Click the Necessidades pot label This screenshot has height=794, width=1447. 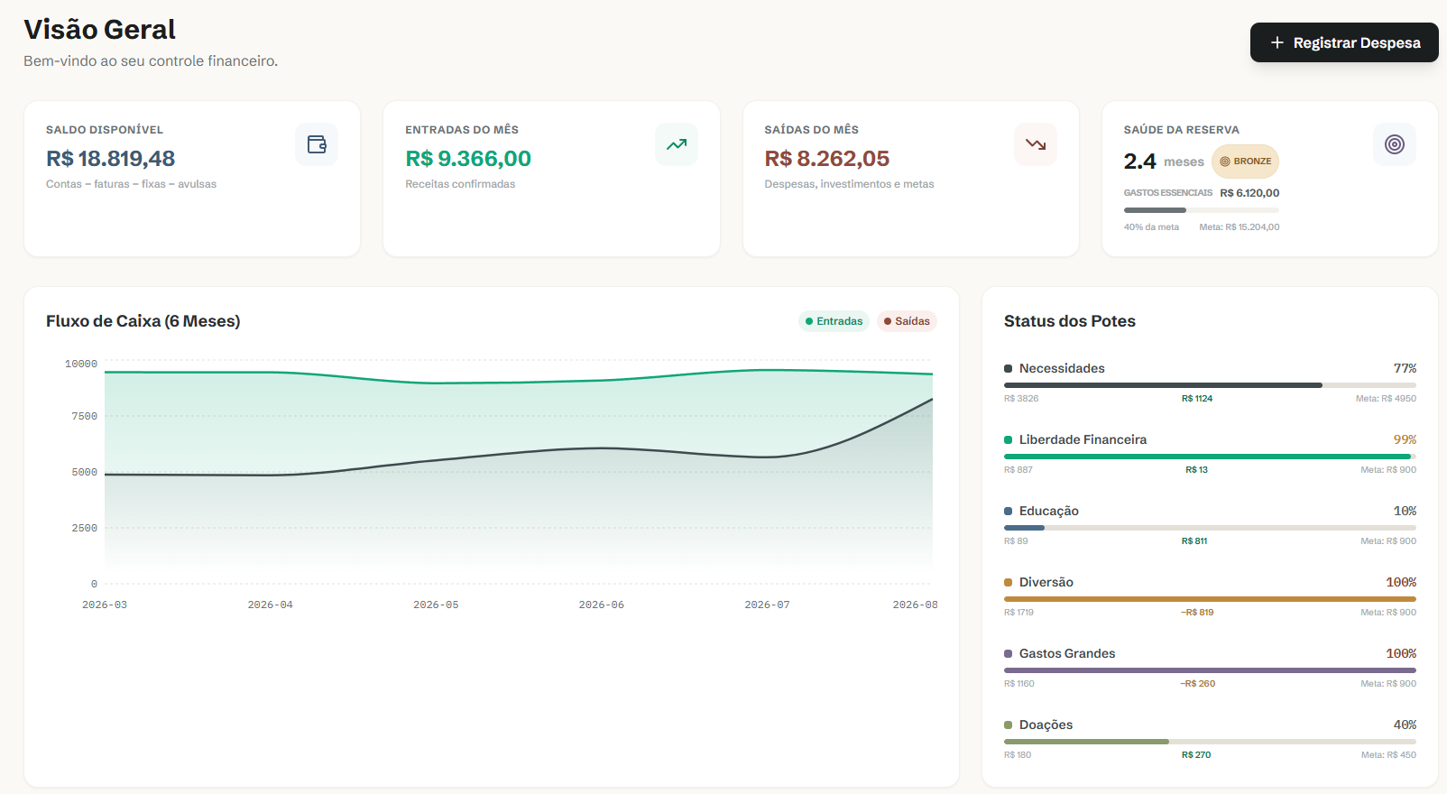(1062, 368)
